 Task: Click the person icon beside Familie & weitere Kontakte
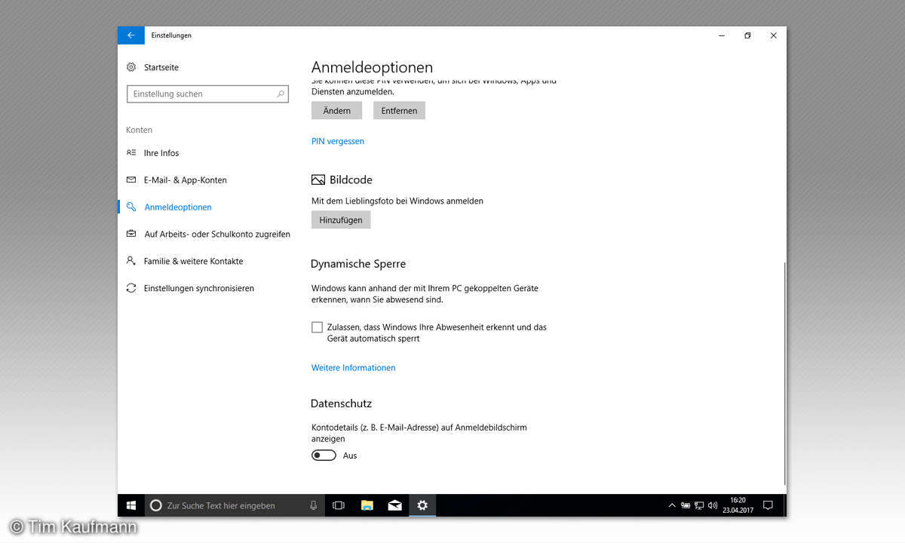(131, 262)
